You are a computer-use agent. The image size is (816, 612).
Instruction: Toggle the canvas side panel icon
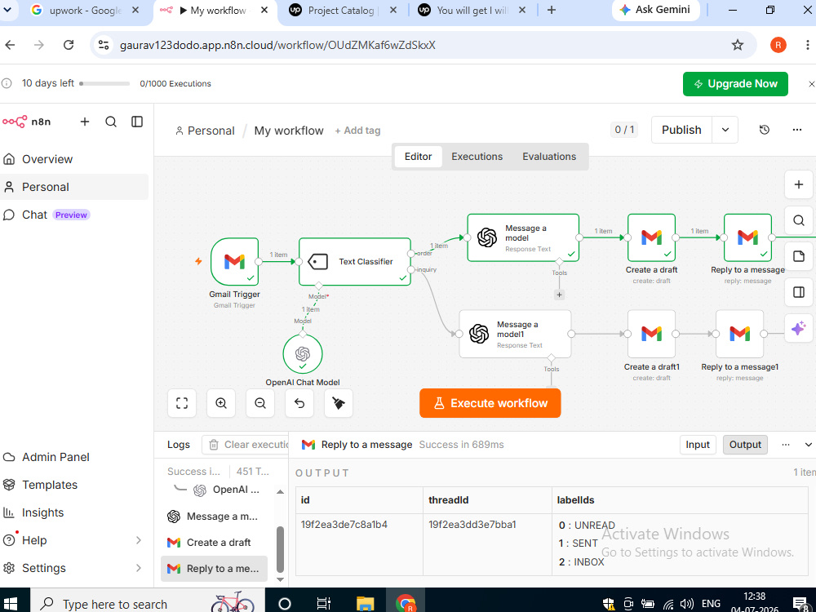(798, 292)
